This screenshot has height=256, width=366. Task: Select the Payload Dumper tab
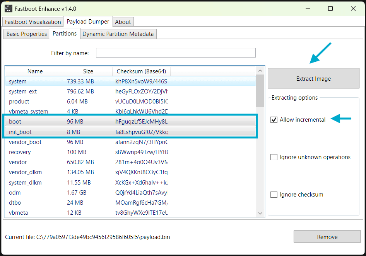click(88, 22)
